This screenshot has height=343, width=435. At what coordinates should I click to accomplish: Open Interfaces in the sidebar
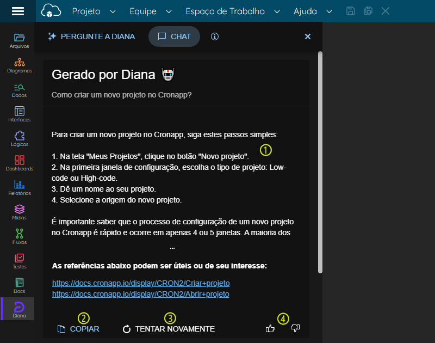19,114
